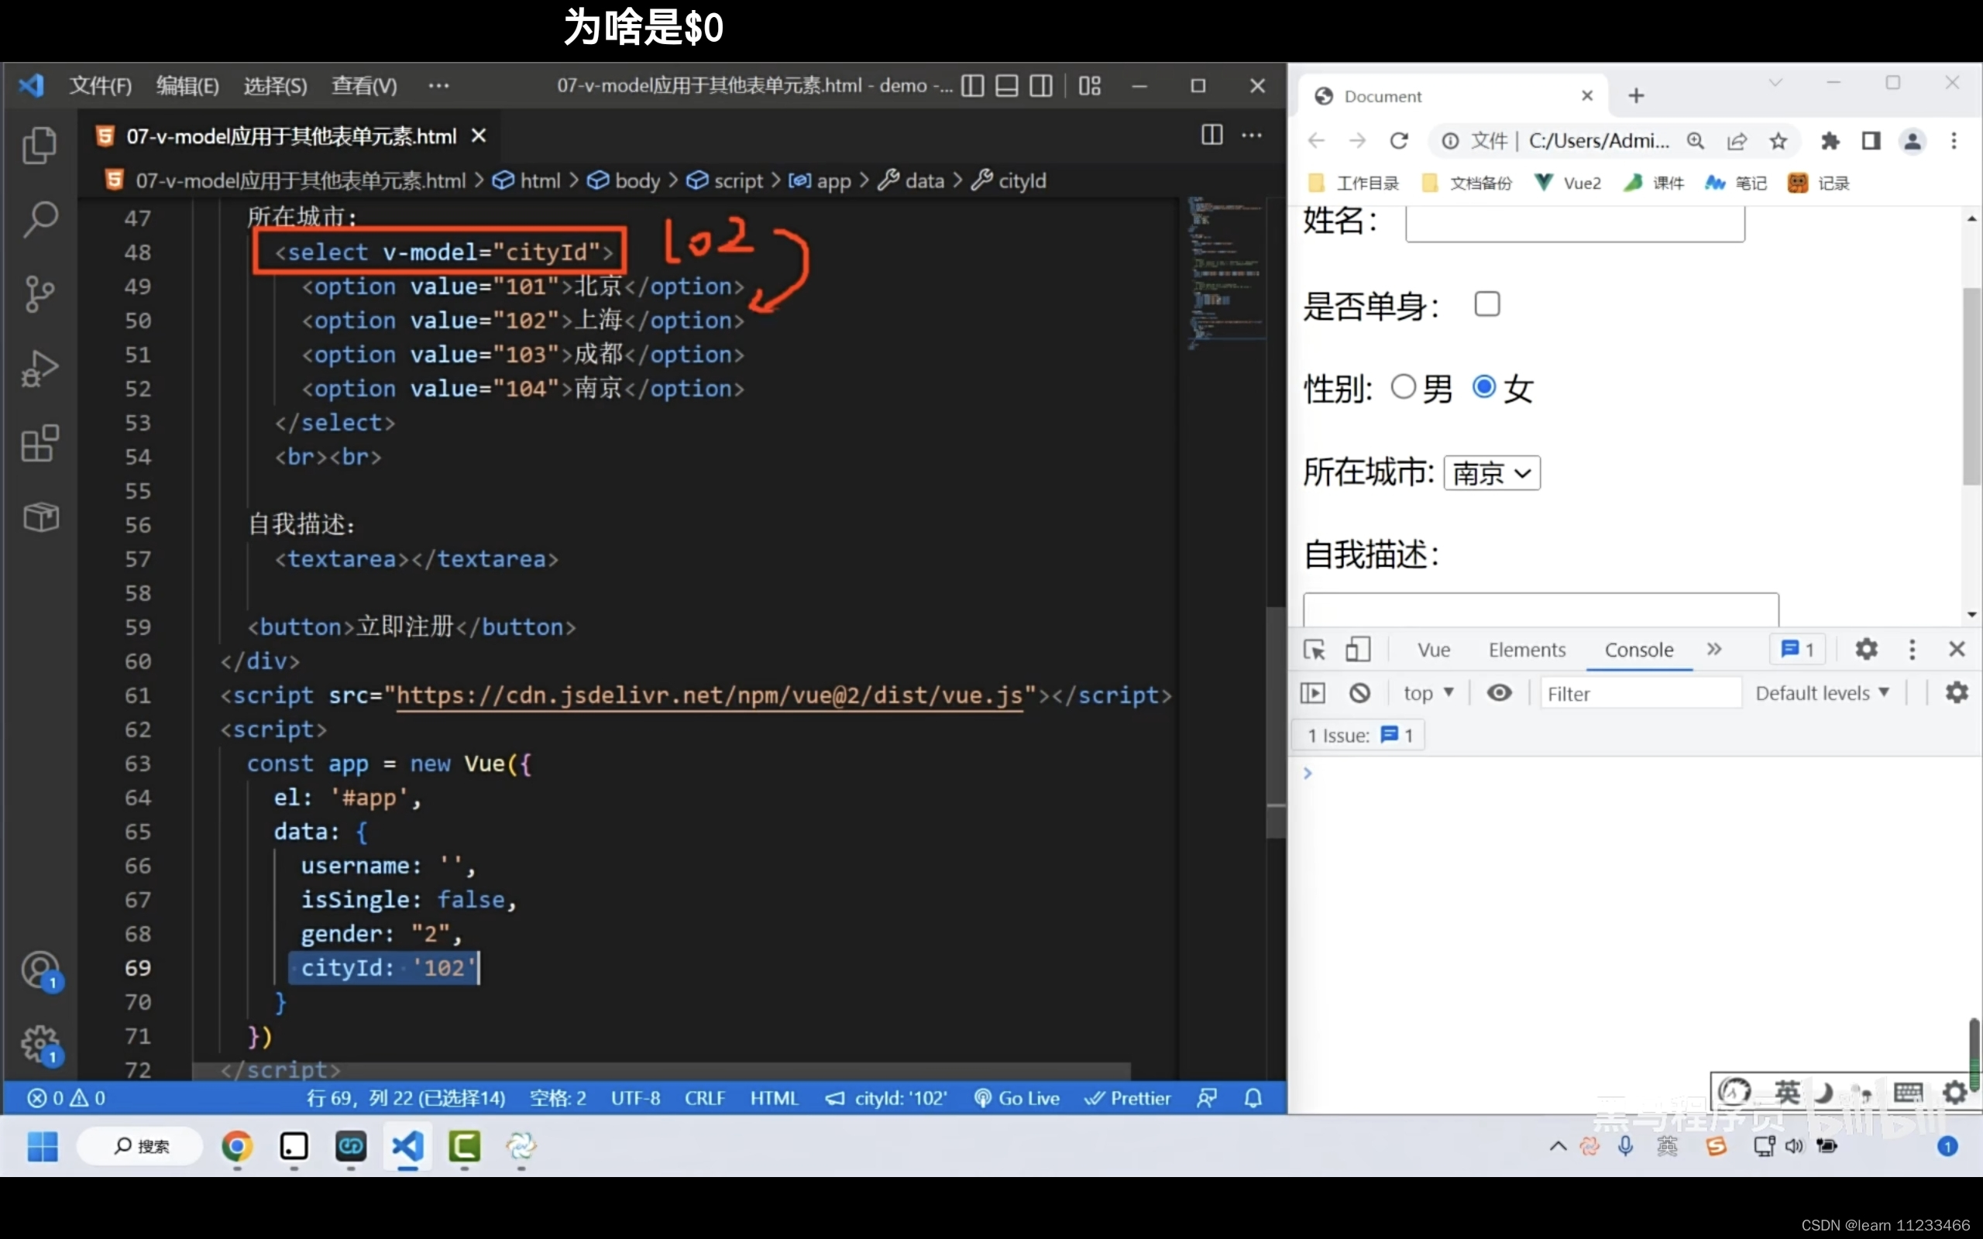Click the split editor right icon
This screenshot has height=1239, width=1983.
click(x=1211, y=136)
